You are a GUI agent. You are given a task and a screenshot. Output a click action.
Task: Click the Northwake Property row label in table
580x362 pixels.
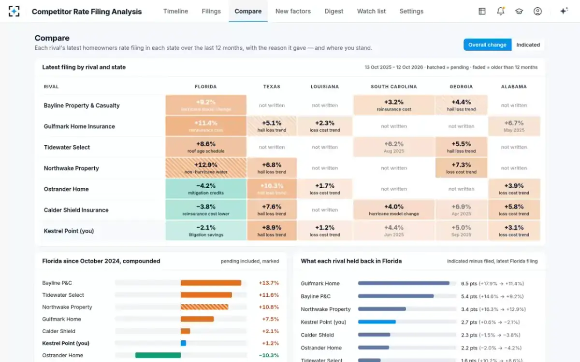coord(71,168)
